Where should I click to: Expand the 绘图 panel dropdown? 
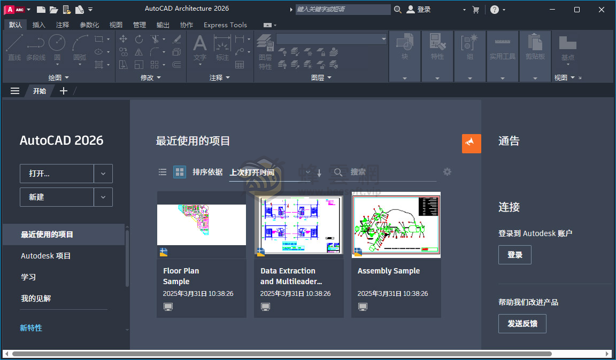[x=58, y=78]
